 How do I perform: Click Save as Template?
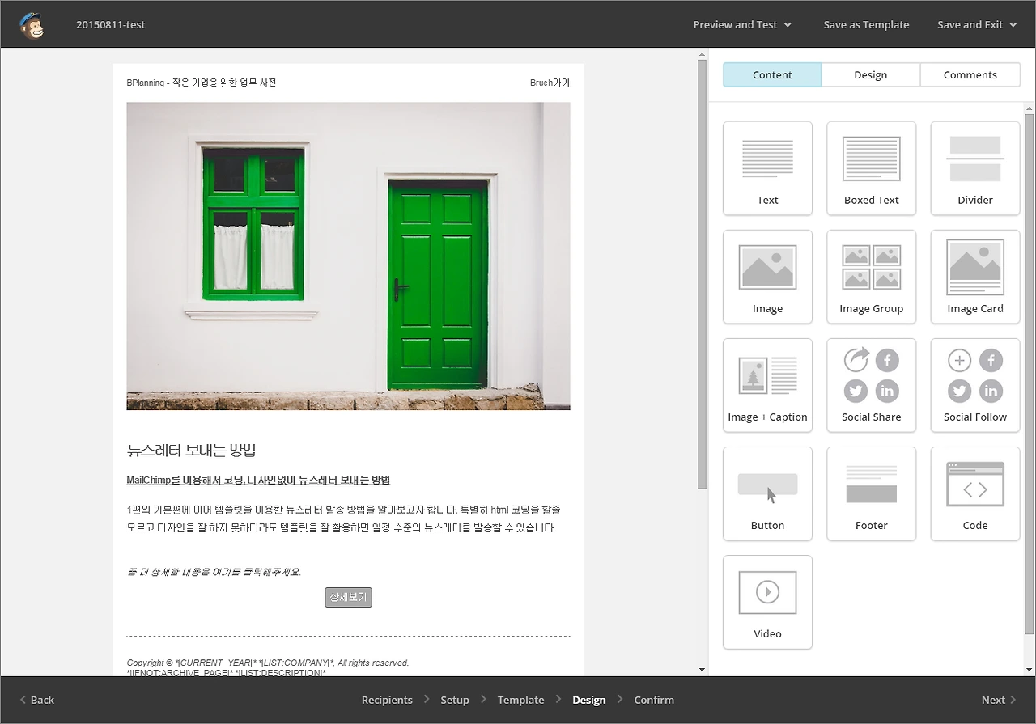[x=866, y=24]
